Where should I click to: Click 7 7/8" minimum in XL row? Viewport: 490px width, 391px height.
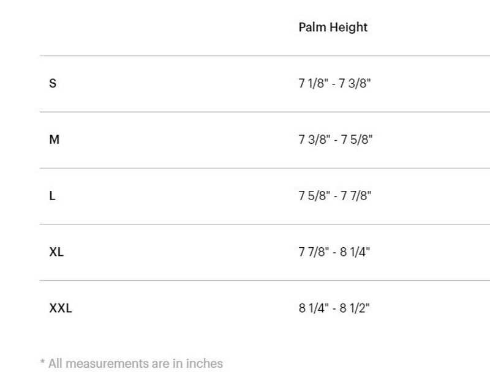coord(313,252)
